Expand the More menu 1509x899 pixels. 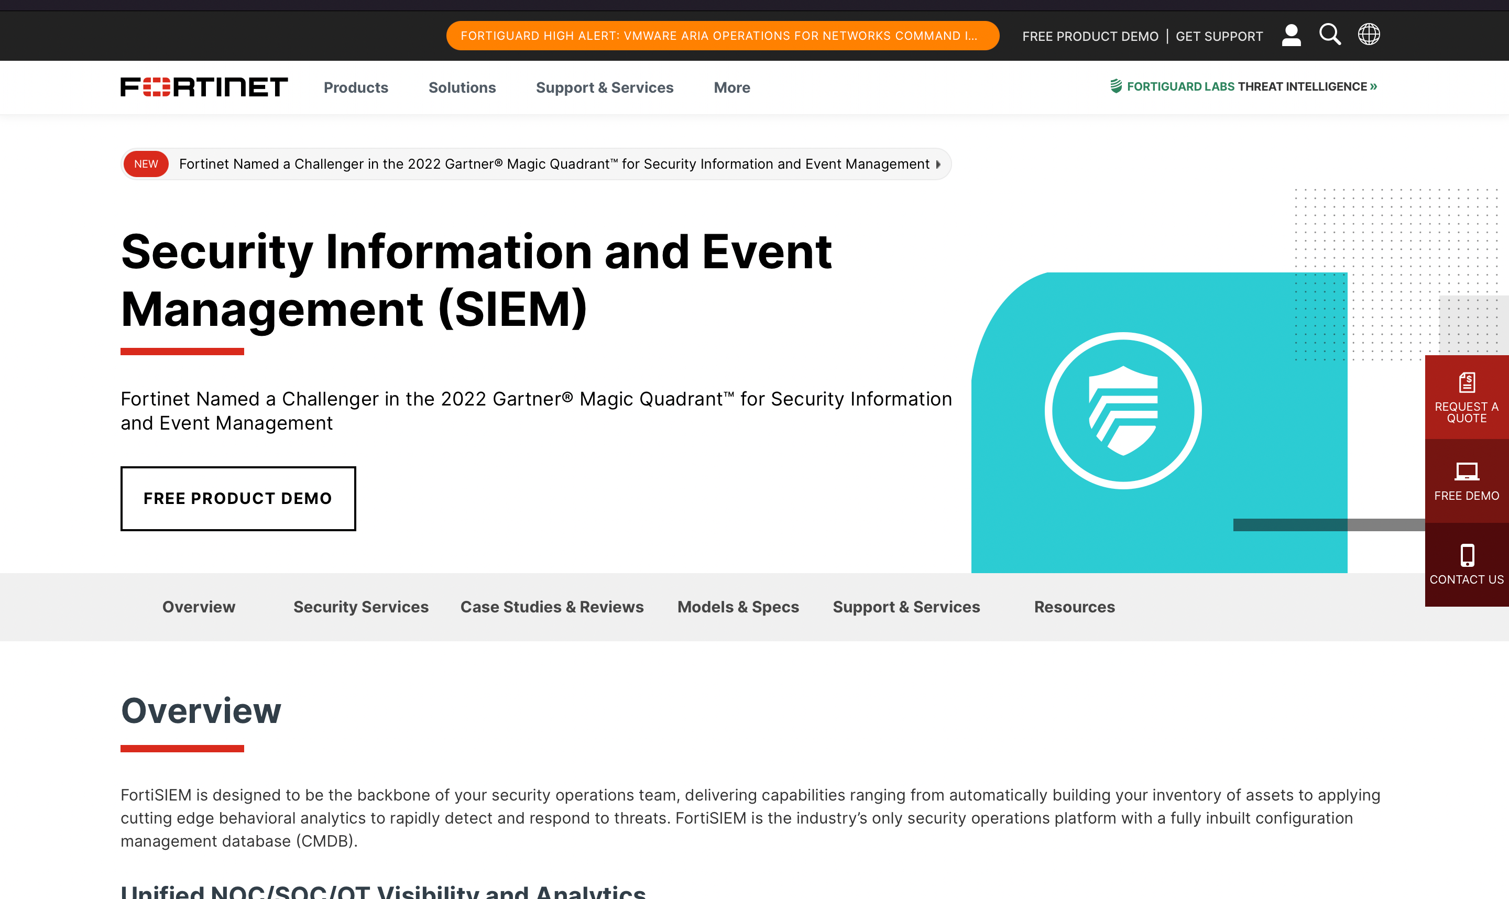point(732,88)
